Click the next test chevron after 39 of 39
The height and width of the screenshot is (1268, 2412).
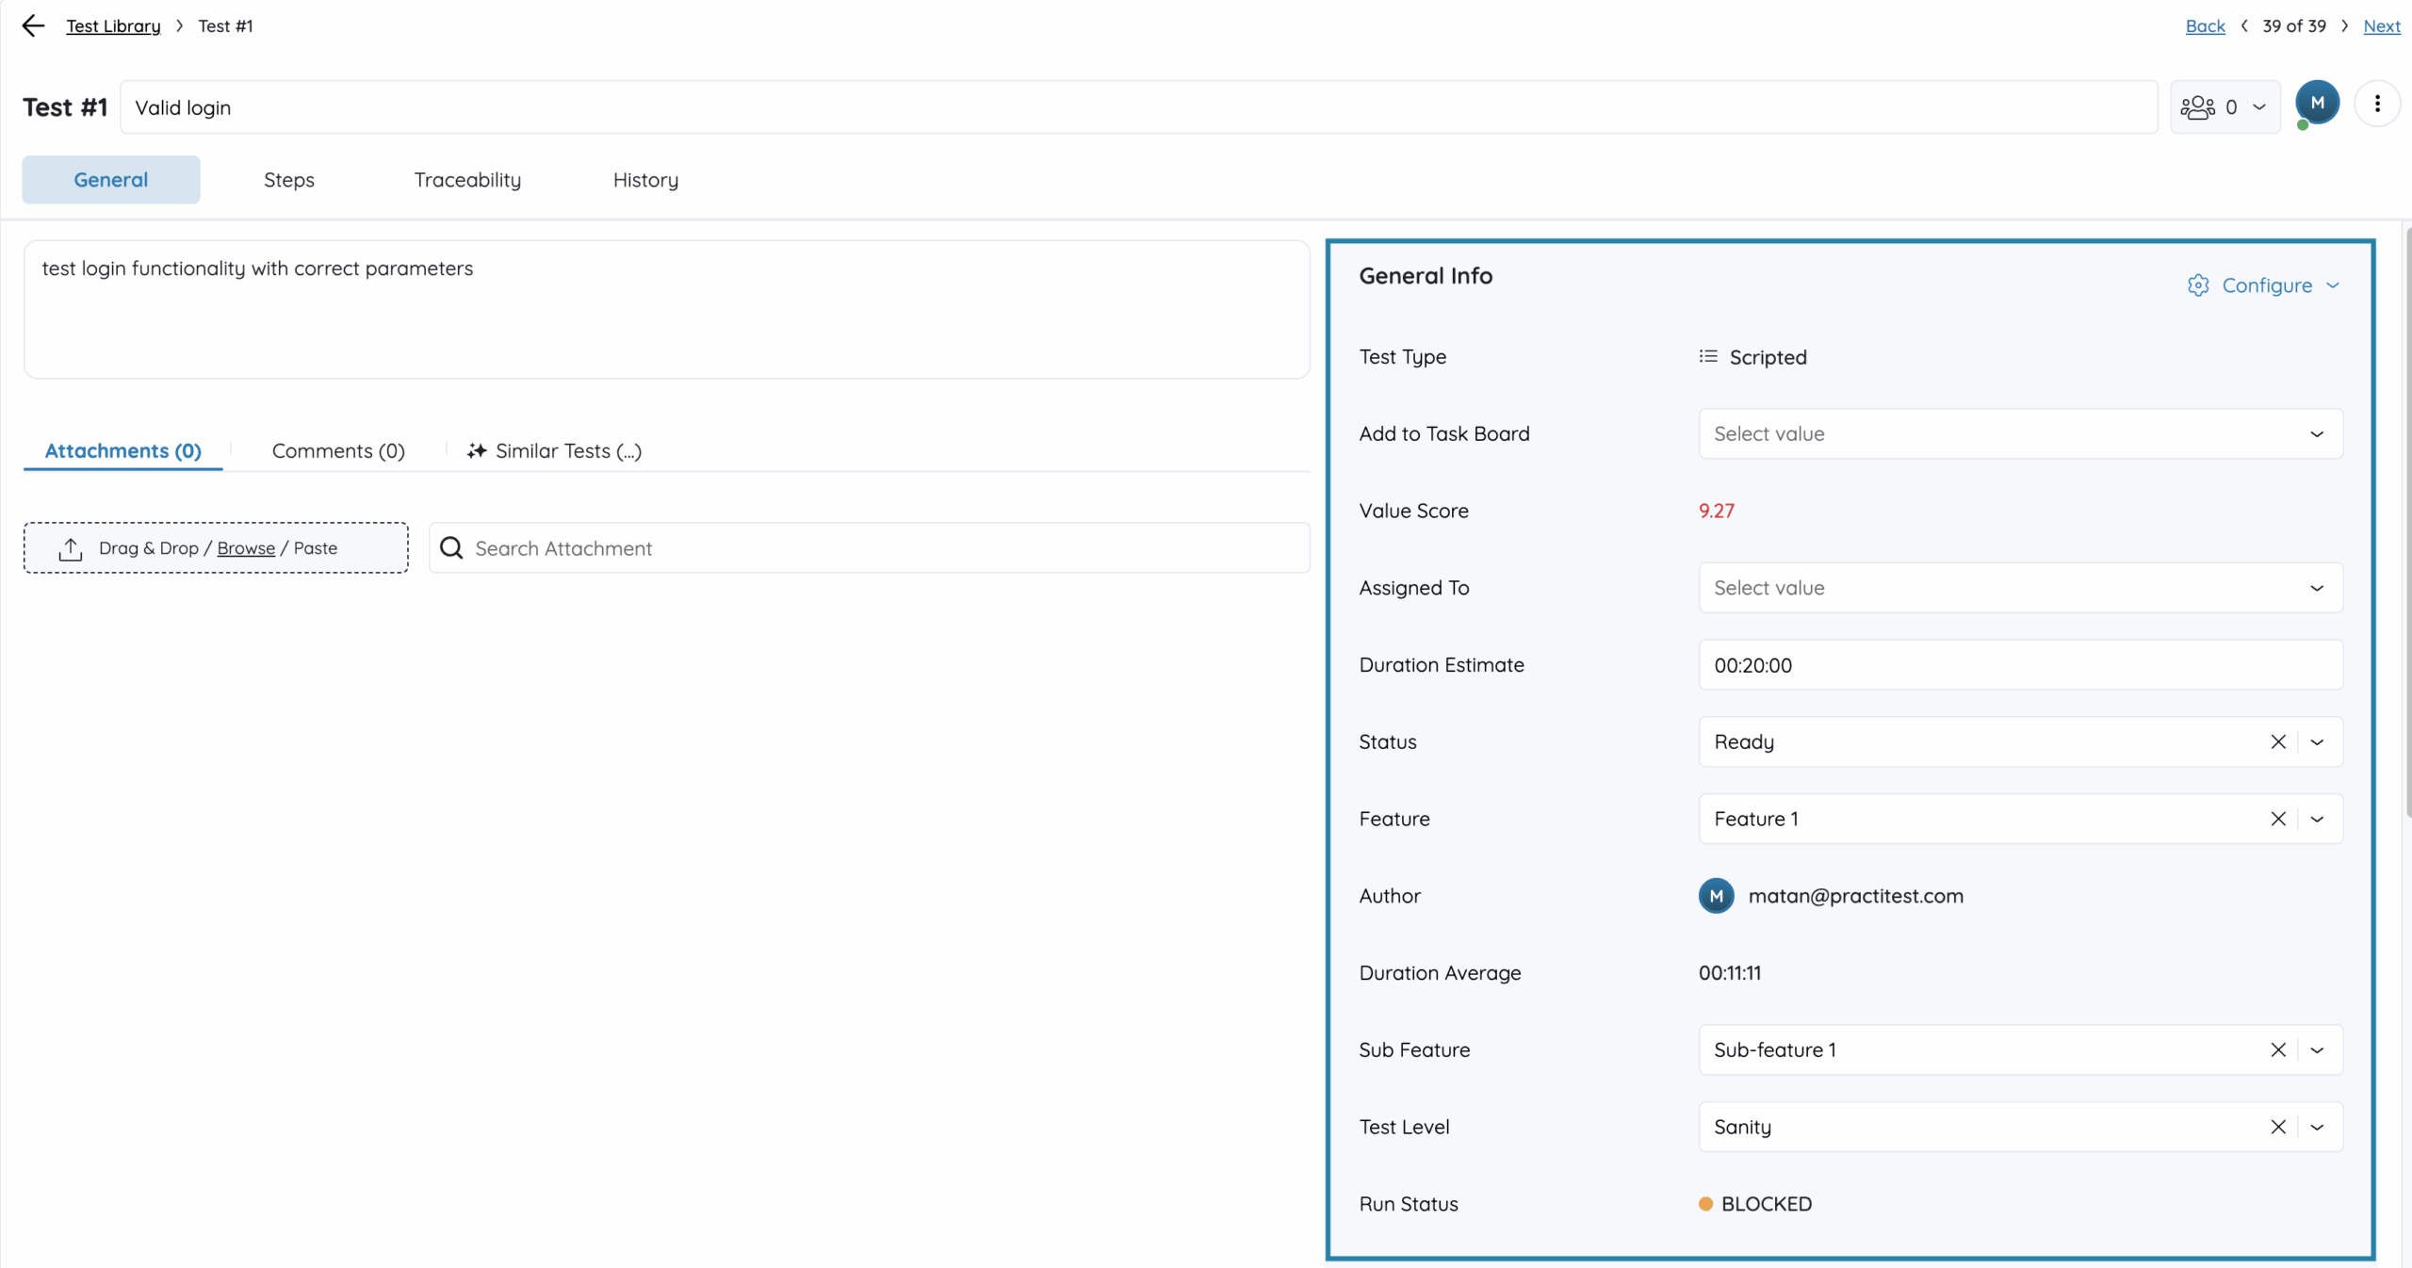2345,26
